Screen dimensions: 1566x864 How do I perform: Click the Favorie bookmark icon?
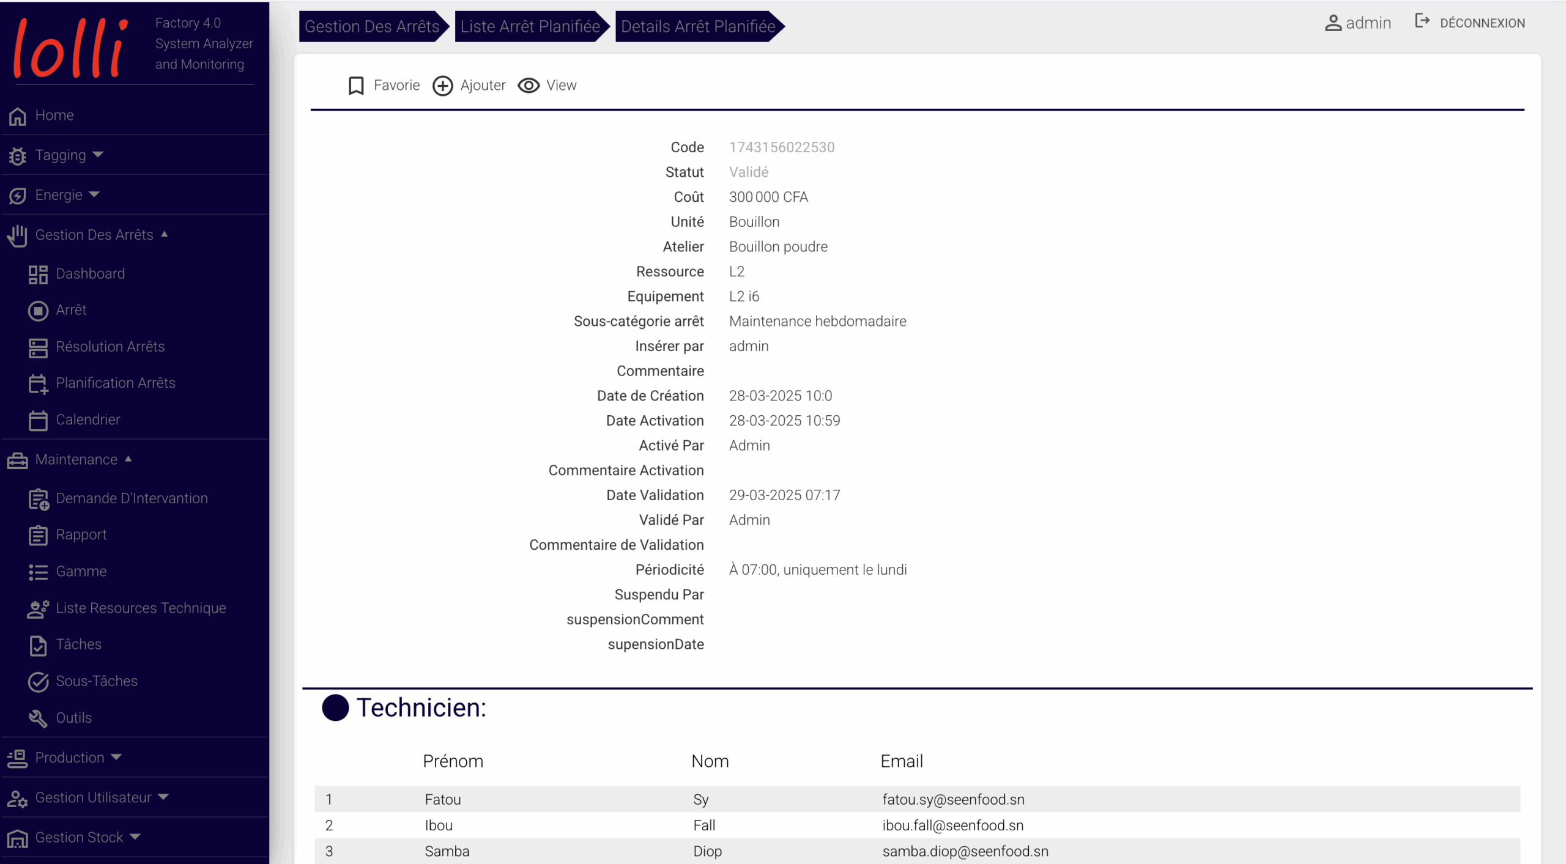pyautogui.click(x=356, y=86)
